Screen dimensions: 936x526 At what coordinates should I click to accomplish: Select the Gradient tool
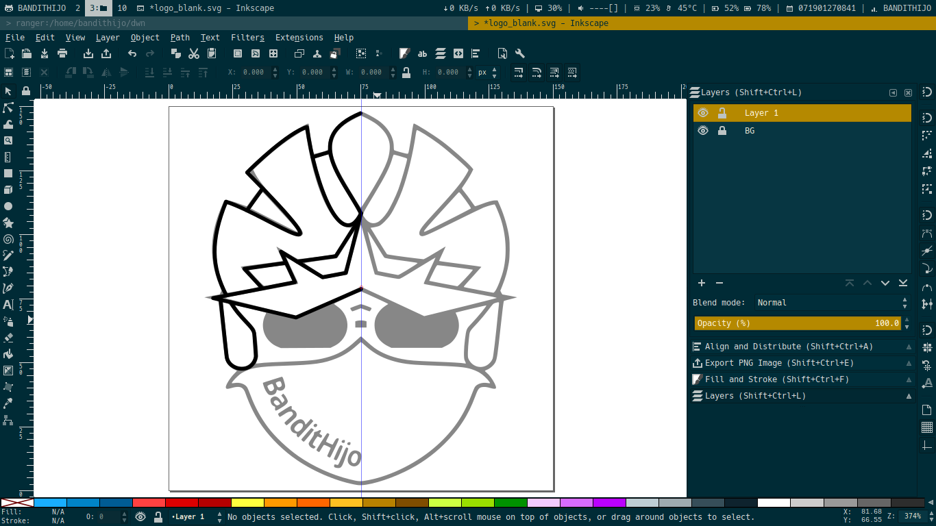pyautogui.click(x=9, y=371)
